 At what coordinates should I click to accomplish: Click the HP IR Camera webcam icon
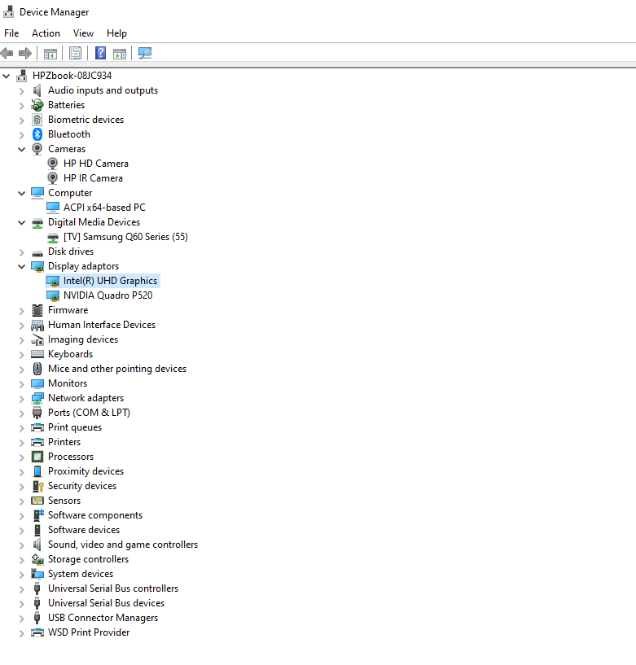(x=53, y=178)
